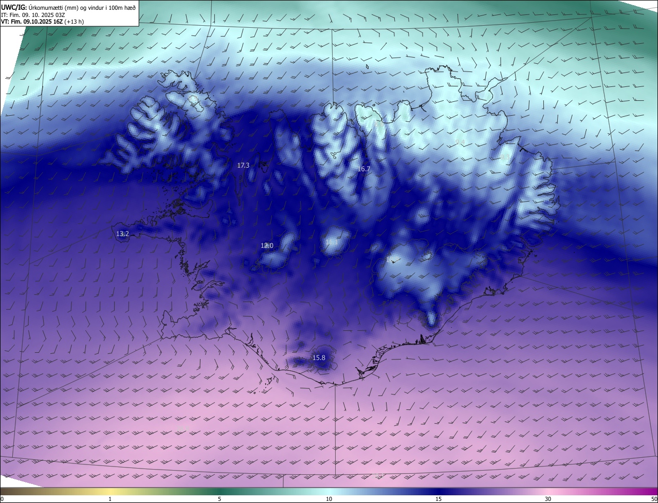Click the 5 tick on the color scale
This screenshot has width=658, height=503.
[x=220, y=499]
